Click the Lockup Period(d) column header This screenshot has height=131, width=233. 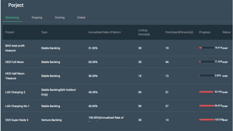tap(144, 32)
